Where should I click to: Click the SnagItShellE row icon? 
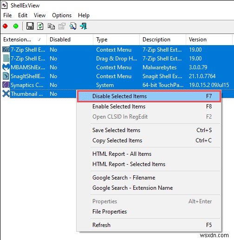tap(6, 76)
